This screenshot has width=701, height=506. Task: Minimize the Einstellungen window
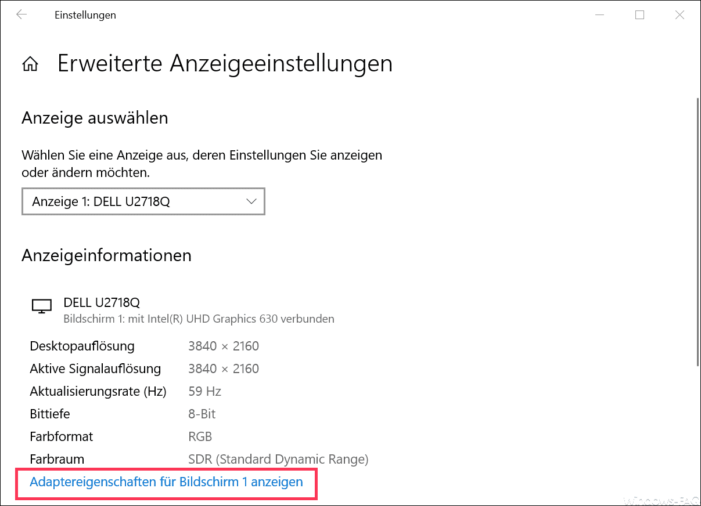[599, 15]
